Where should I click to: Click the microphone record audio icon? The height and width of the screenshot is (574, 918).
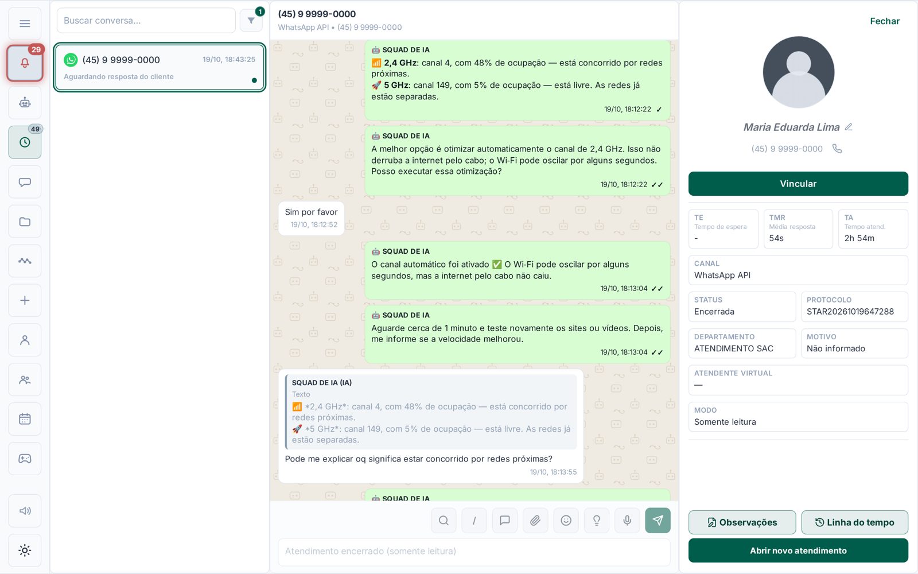[x=627, y=521]
